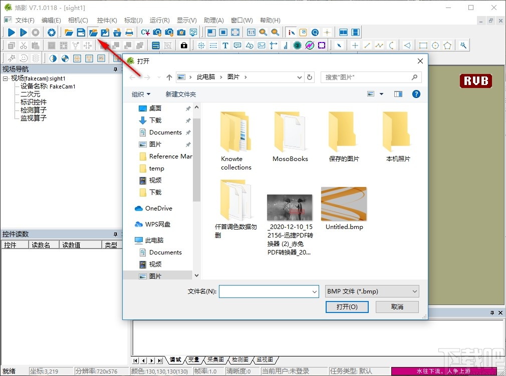
Task: Click the green circle number 3 icon
Action: pos(298,45)
